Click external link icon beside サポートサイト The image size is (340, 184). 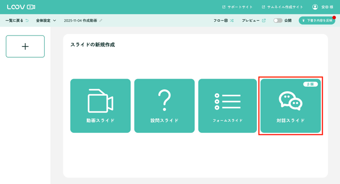tap(224, 7)
